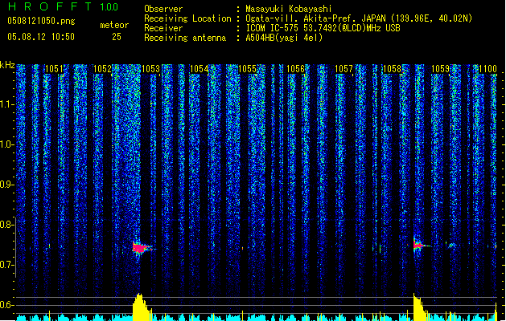Click the 0.7 frequency axis label
506x321 pixels.
6,265
